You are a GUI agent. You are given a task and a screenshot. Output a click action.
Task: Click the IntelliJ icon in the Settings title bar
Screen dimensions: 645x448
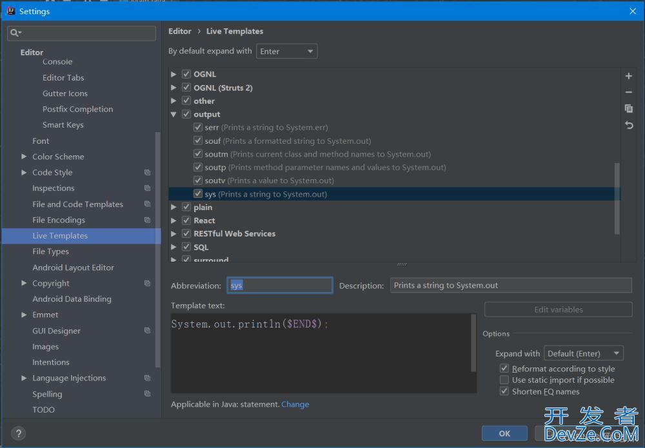[11, 11]
